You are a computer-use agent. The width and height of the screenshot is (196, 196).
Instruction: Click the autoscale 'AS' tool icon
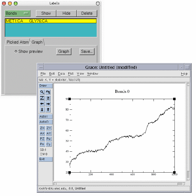(x=48, y=92)
